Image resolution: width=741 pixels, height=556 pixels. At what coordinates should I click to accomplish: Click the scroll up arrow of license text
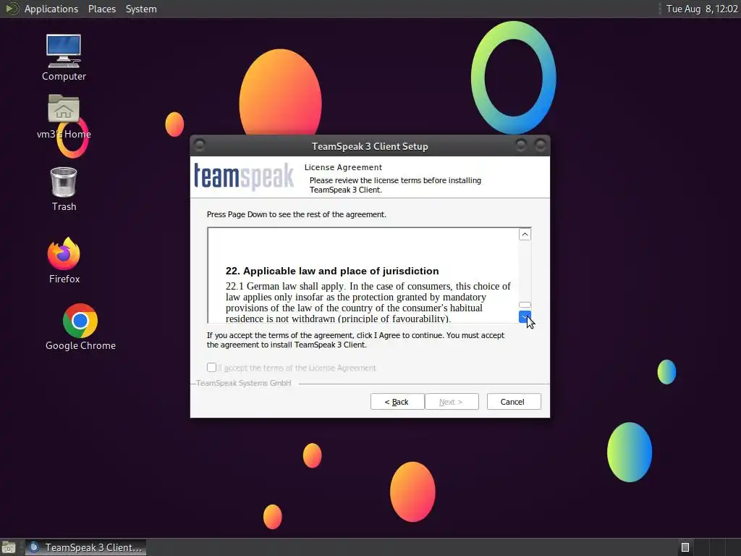(x=525, y=235)
